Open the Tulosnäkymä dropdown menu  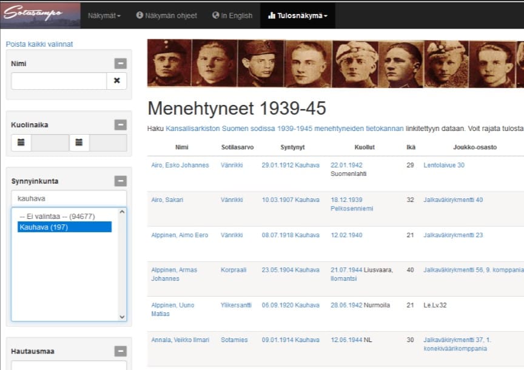(297, 16)
